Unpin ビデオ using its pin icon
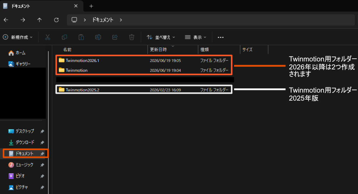358x194 pixels. [x=42, y=176]
